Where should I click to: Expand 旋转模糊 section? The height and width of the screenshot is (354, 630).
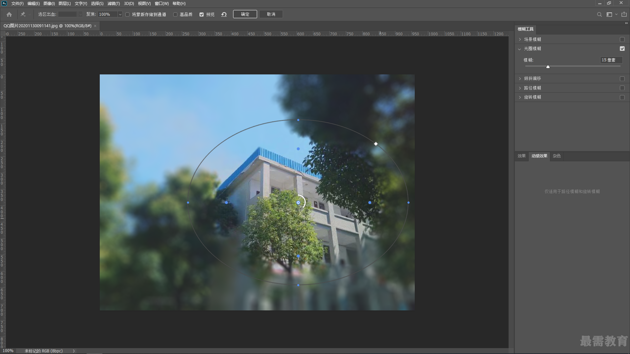[x=520, y=97]
